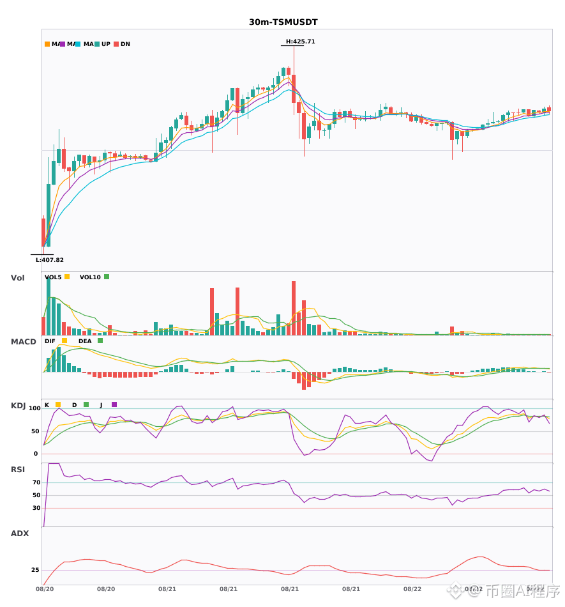Select the green UP legend swatch
565x607 pixels.
point(97,44)
